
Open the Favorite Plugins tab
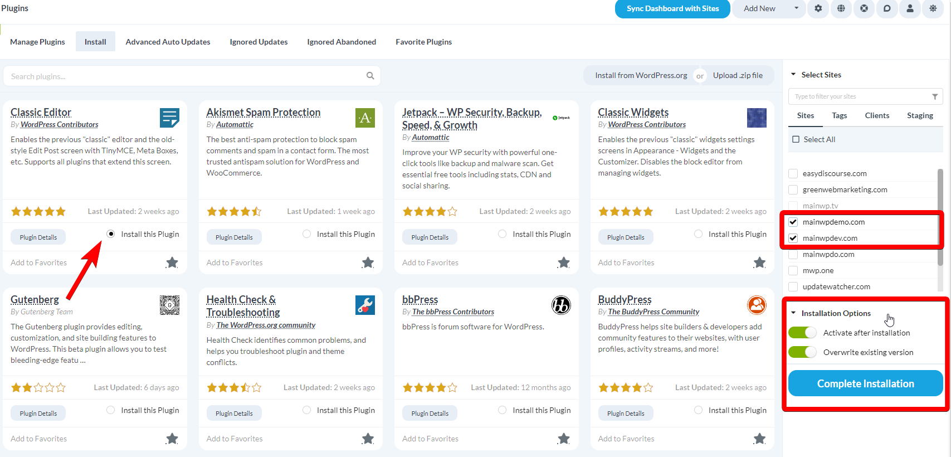coord(423,42)
